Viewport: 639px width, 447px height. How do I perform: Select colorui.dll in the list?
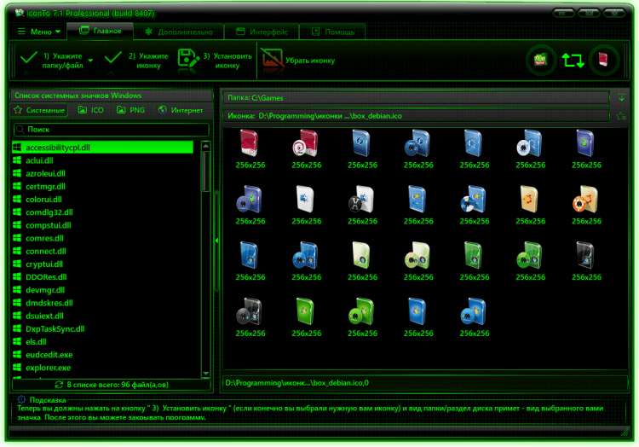tap(103, 200)
